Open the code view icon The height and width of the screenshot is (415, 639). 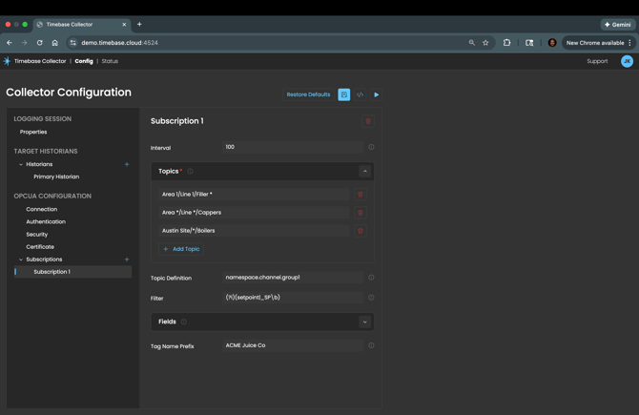pos(361,94)
